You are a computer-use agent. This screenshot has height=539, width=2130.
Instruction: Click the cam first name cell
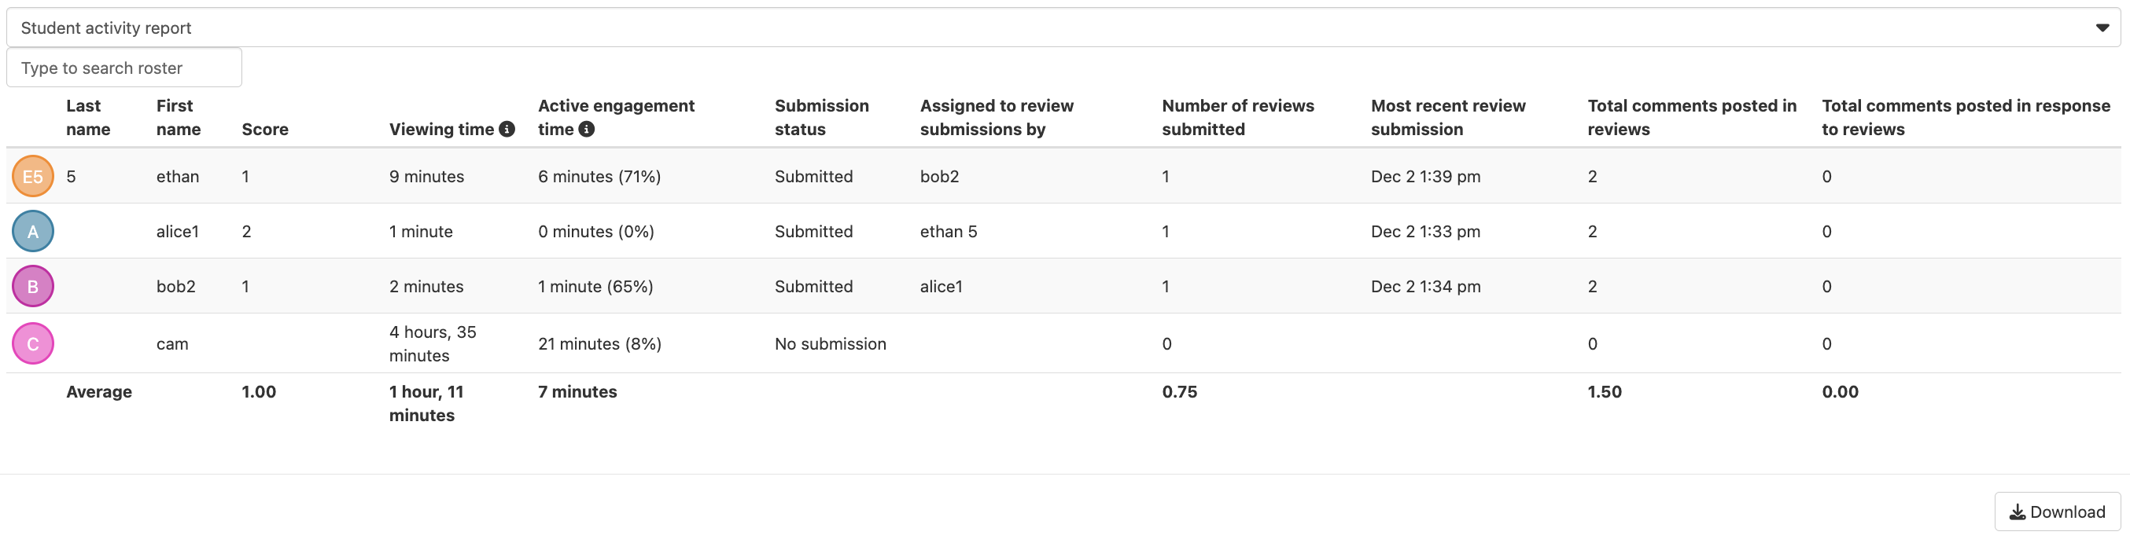coord(172,343)
